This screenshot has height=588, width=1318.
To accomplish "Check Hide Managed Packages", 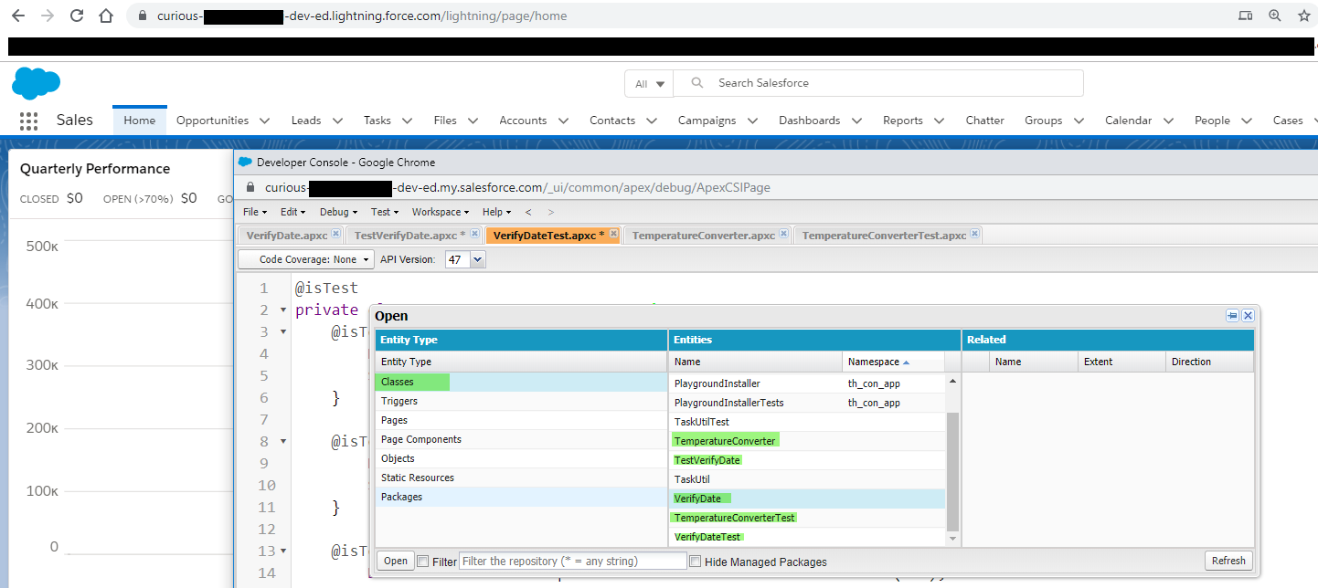I will tap(695, 562).
